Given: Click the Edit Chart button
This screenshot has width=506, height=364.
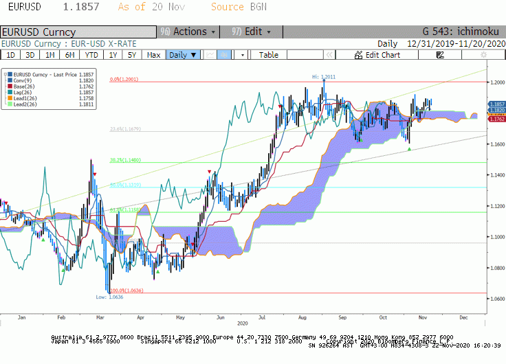Looking at the screenshot, I should pos(377,55).
